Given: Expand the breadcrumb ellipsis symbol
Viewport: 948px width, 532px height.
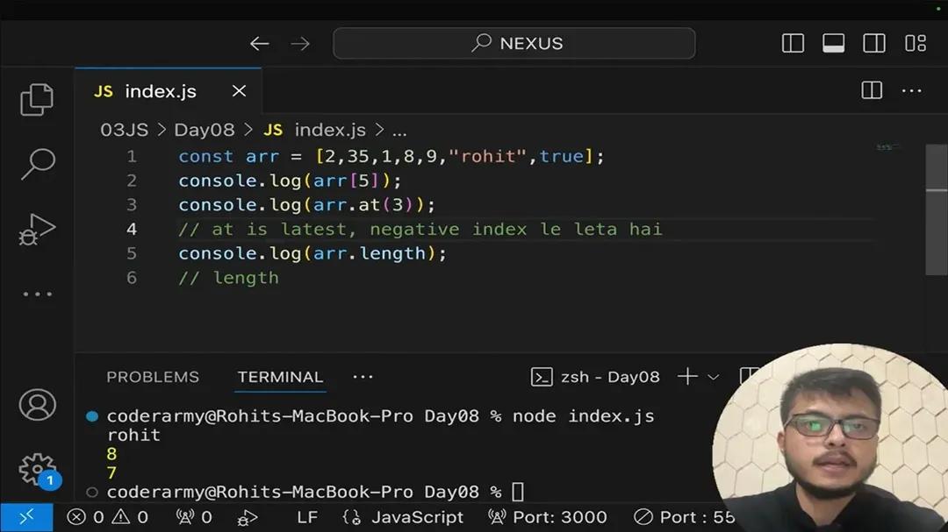Looking at the screenshot, I should 399,131.
